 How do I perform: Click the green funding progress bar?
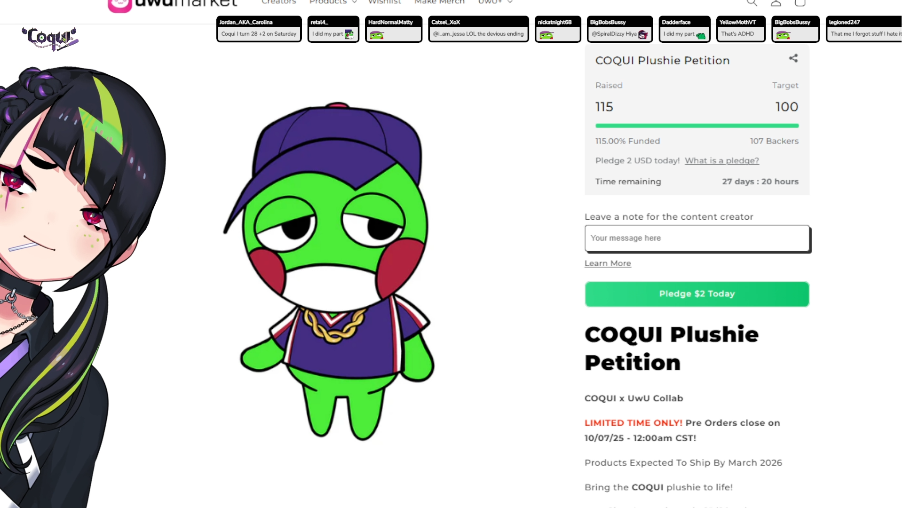697,126
